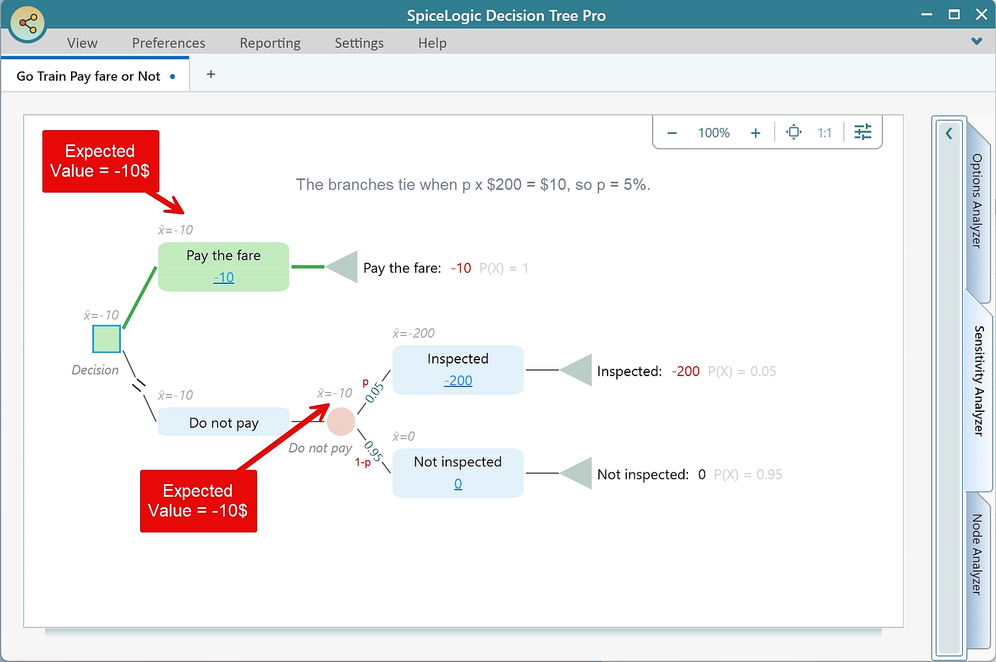
Task: Click the 1-p probability variable label
Action: pos(363,462)
